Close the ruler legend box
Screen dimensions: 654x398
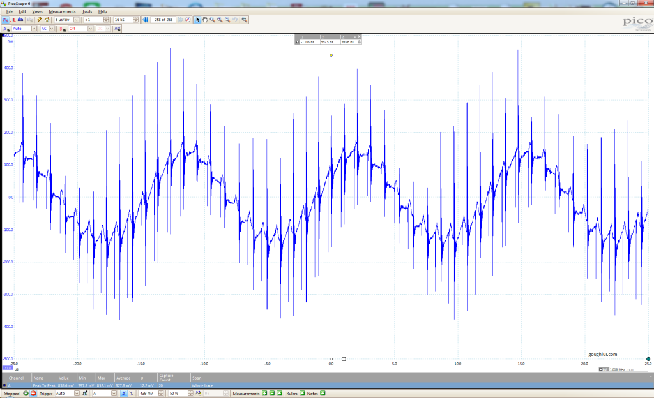click(x=360, y=36)
